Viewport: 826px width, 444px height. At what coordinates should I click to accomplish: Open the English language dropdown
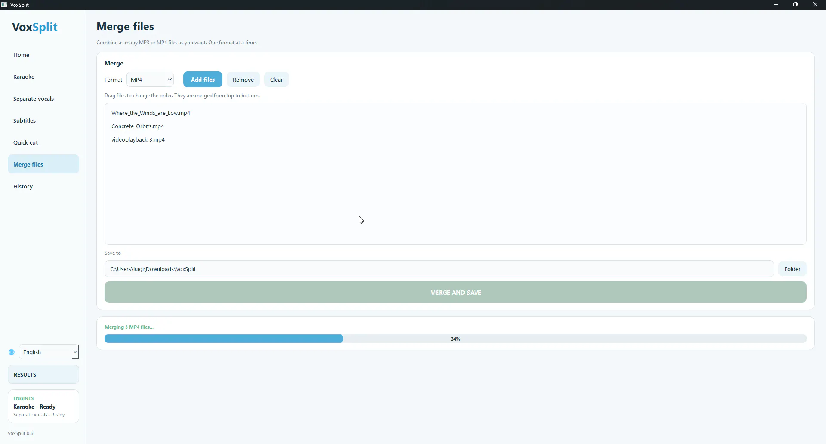coord(49,352)
